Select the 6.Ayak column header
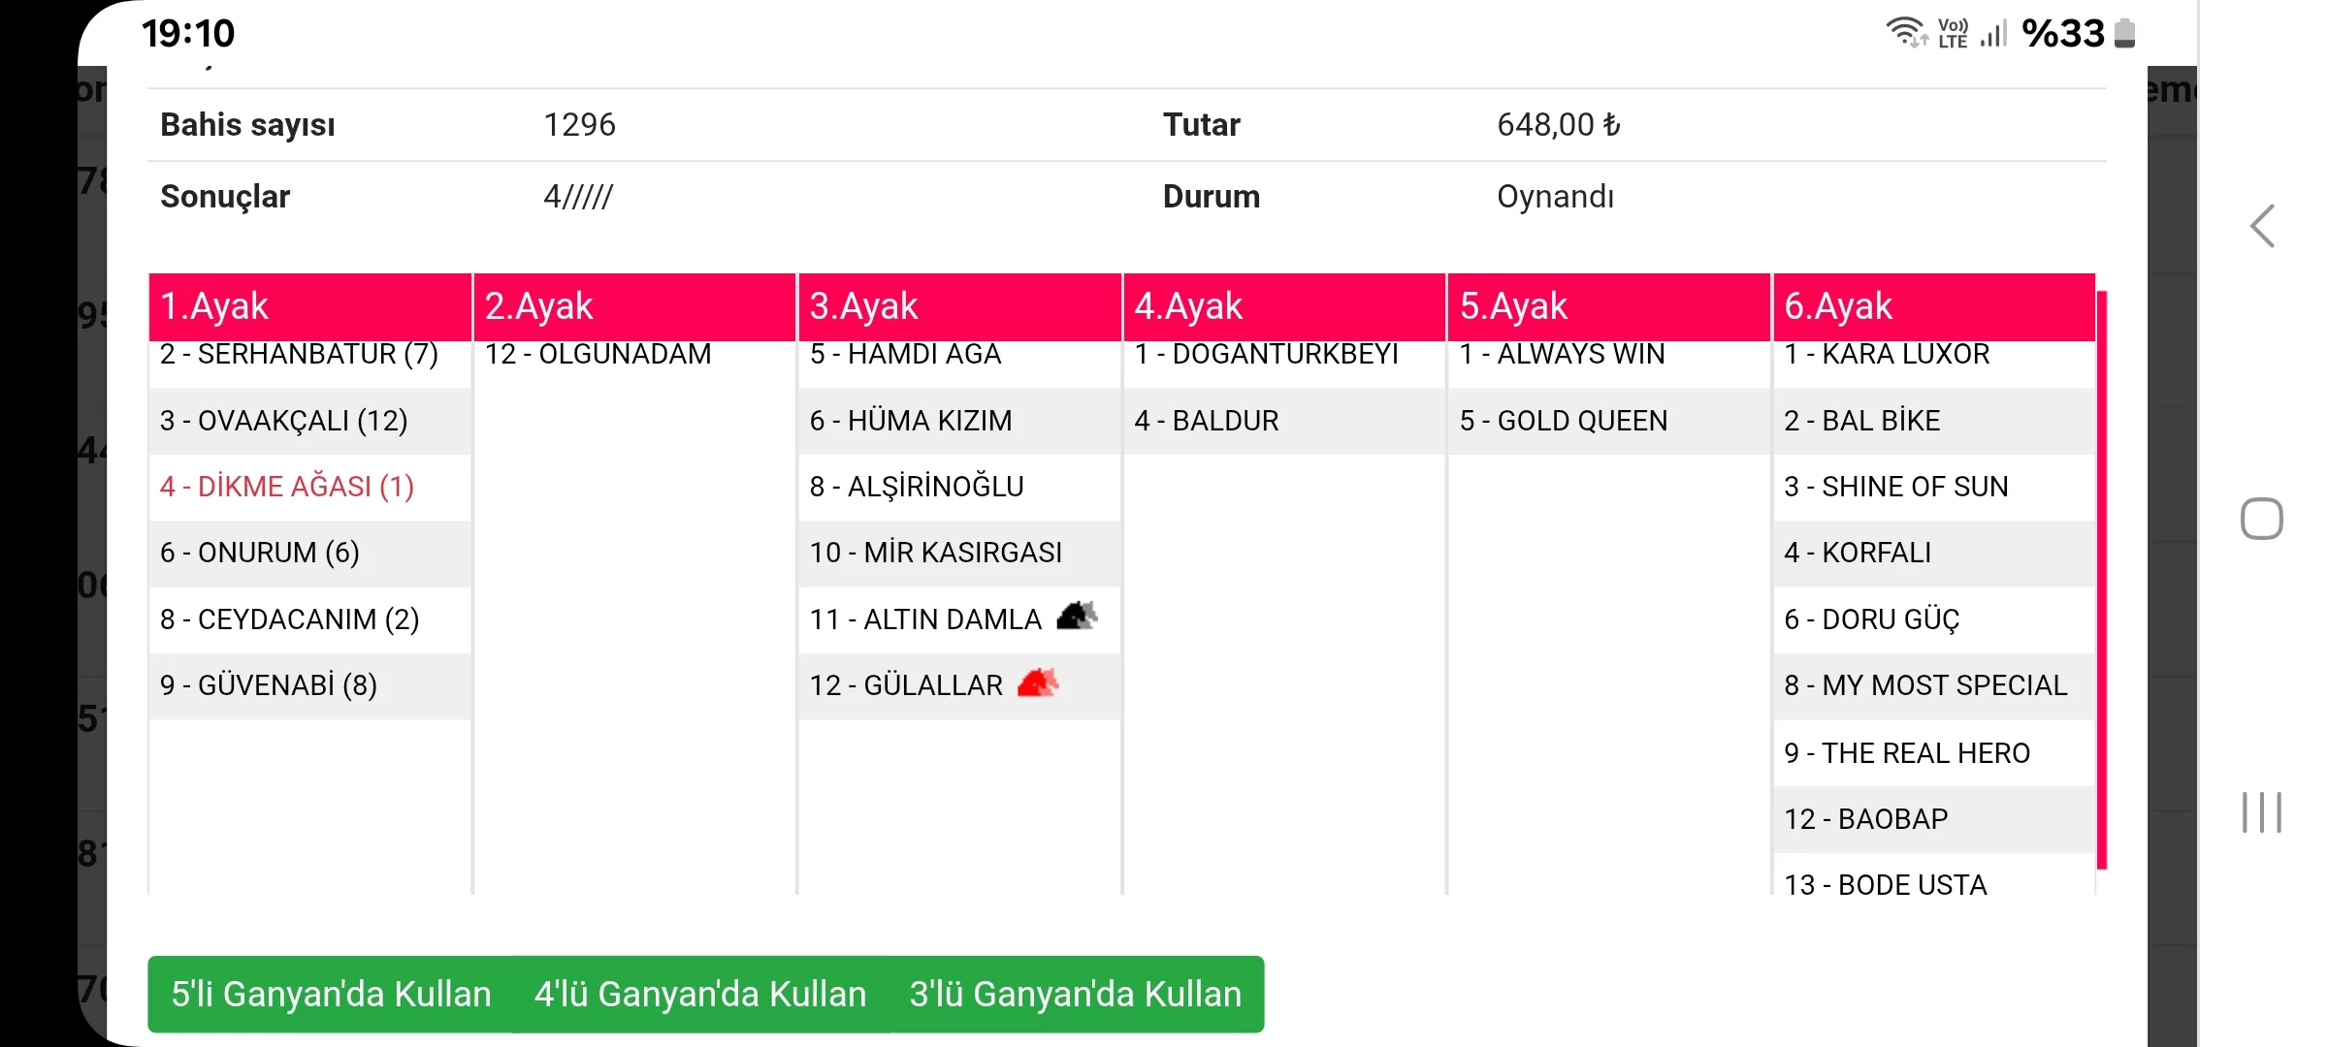This screenshot has width=2328, height=1047. [1933, 306]
